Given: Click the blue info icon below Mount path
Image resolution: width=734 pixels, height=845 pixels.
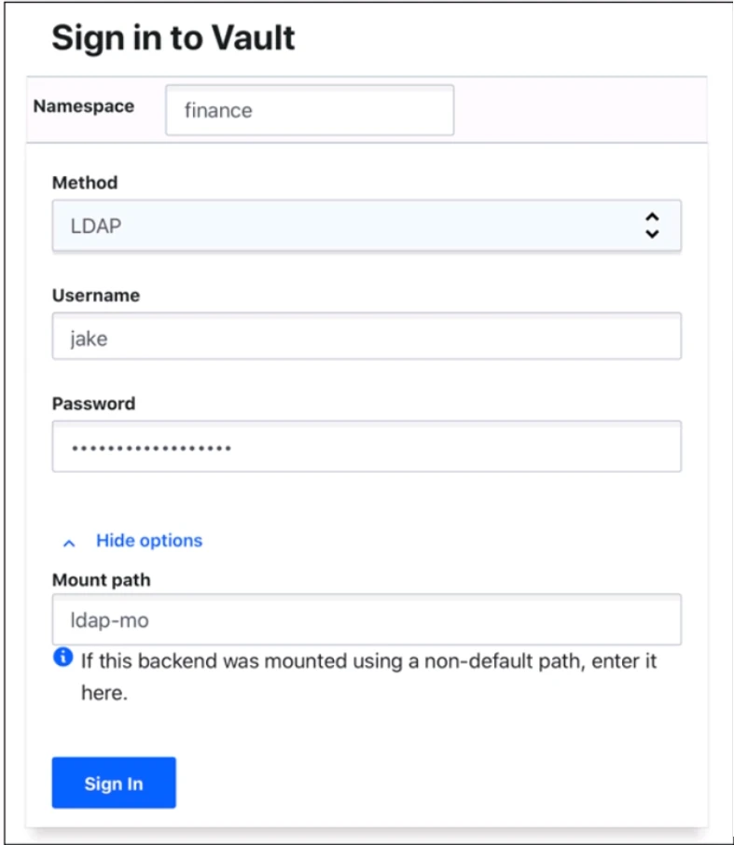Looking at the screenshot, I should point(62,658).
